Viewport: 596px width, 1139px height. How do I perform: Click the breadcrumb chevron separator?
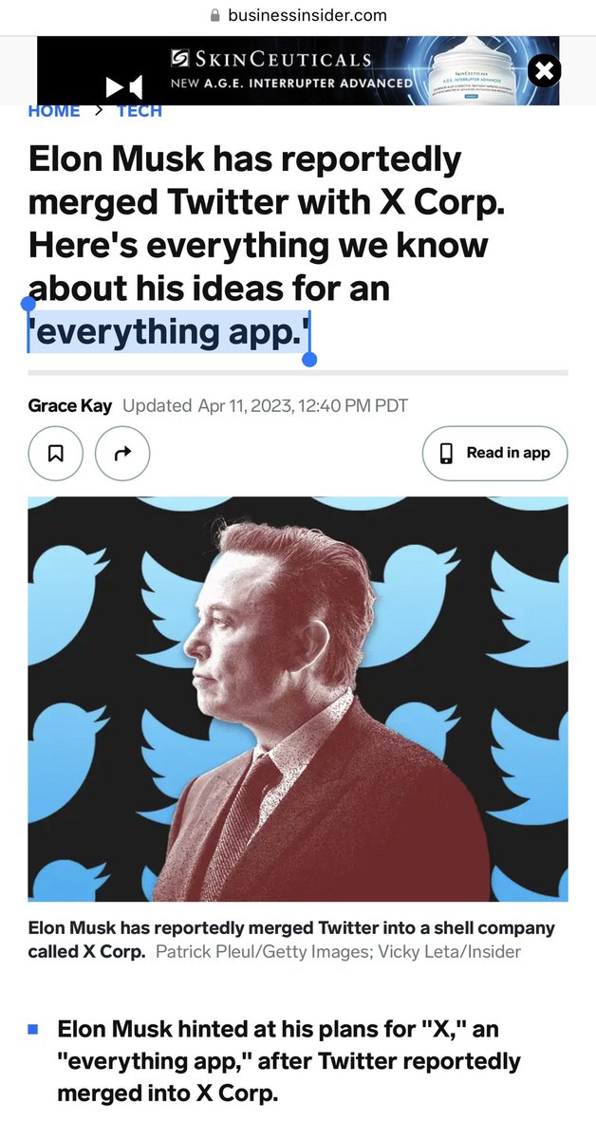tap(98, 111)
